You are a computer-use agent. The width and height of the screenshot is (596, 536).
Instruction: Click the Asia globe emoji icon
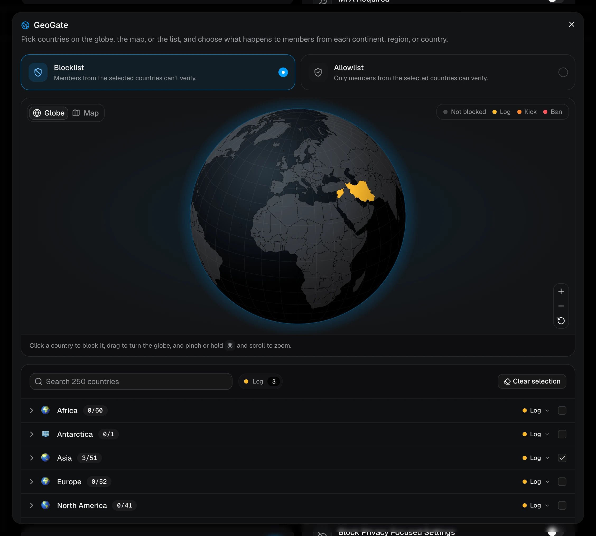click(x=45, y=457)
